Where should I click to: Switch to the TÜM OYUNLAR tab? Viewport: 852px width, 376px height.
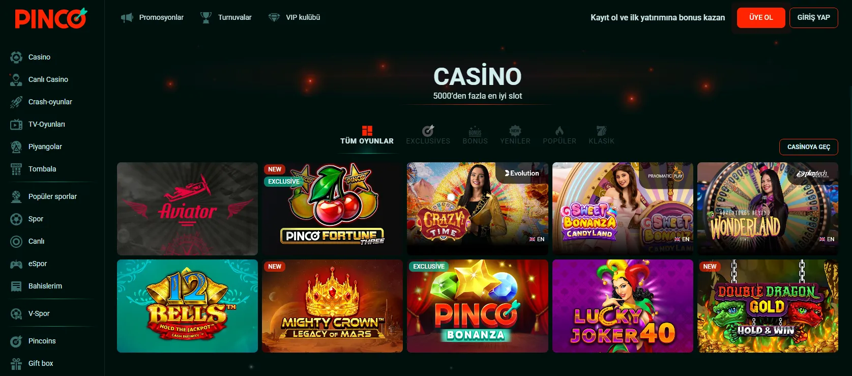367,135
